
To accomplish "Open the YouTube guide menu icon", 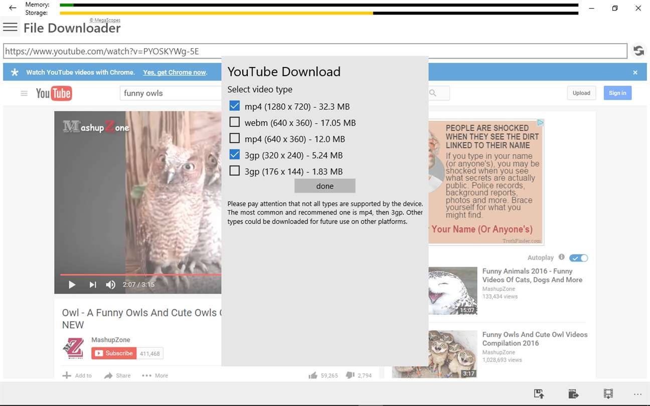I will pos(24,93).
